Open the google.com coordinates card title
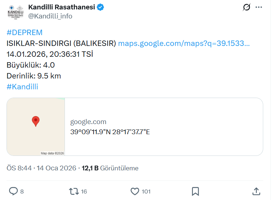Viewport: 273px width, 200px height. point(88,122)
